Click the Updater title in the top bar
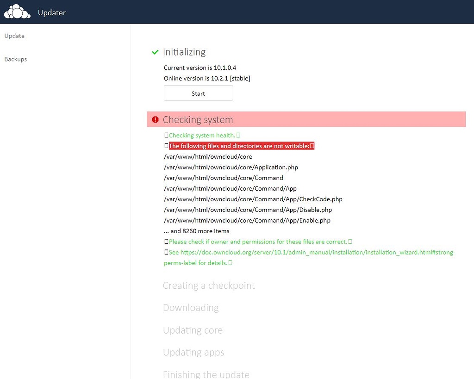The height and width of the screenshot is (379, 474). [x=51, y=12]
